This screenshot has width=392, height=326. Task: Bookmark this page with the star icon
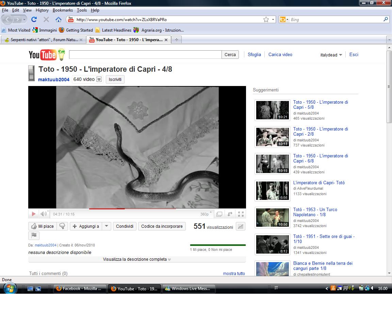(x=266, y=20)
